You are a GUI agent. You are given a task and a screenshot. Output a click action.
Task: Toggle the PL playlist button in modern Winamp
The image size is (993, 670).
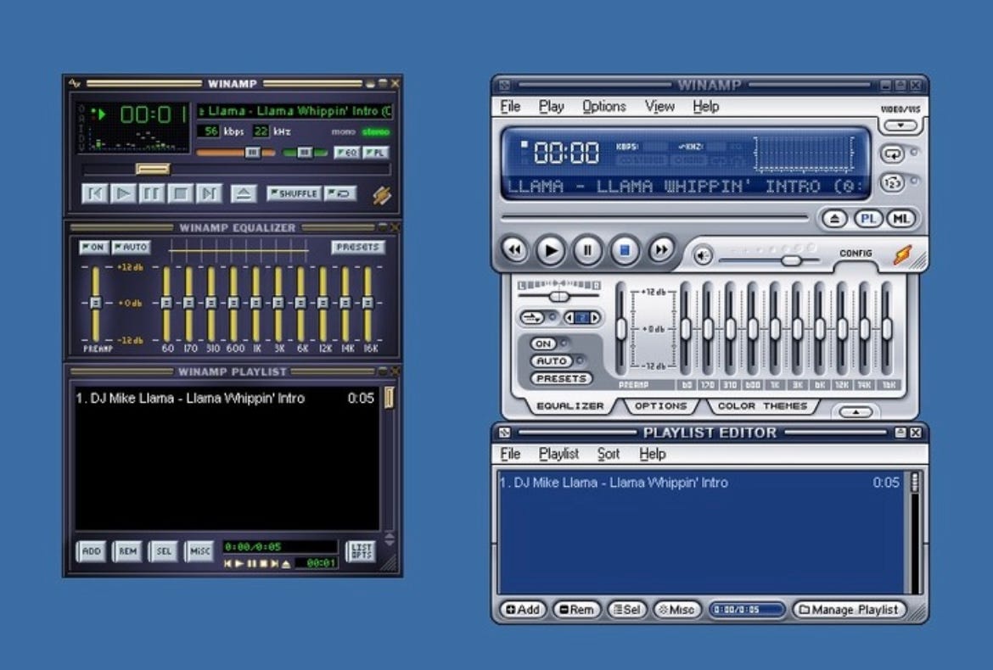coord(868,219)
